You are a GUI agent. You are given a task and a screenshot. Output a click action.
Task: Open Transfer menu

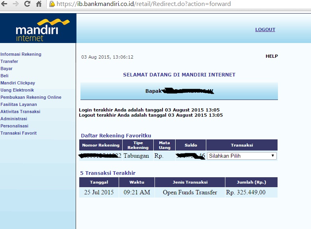(x=9, y=61)
